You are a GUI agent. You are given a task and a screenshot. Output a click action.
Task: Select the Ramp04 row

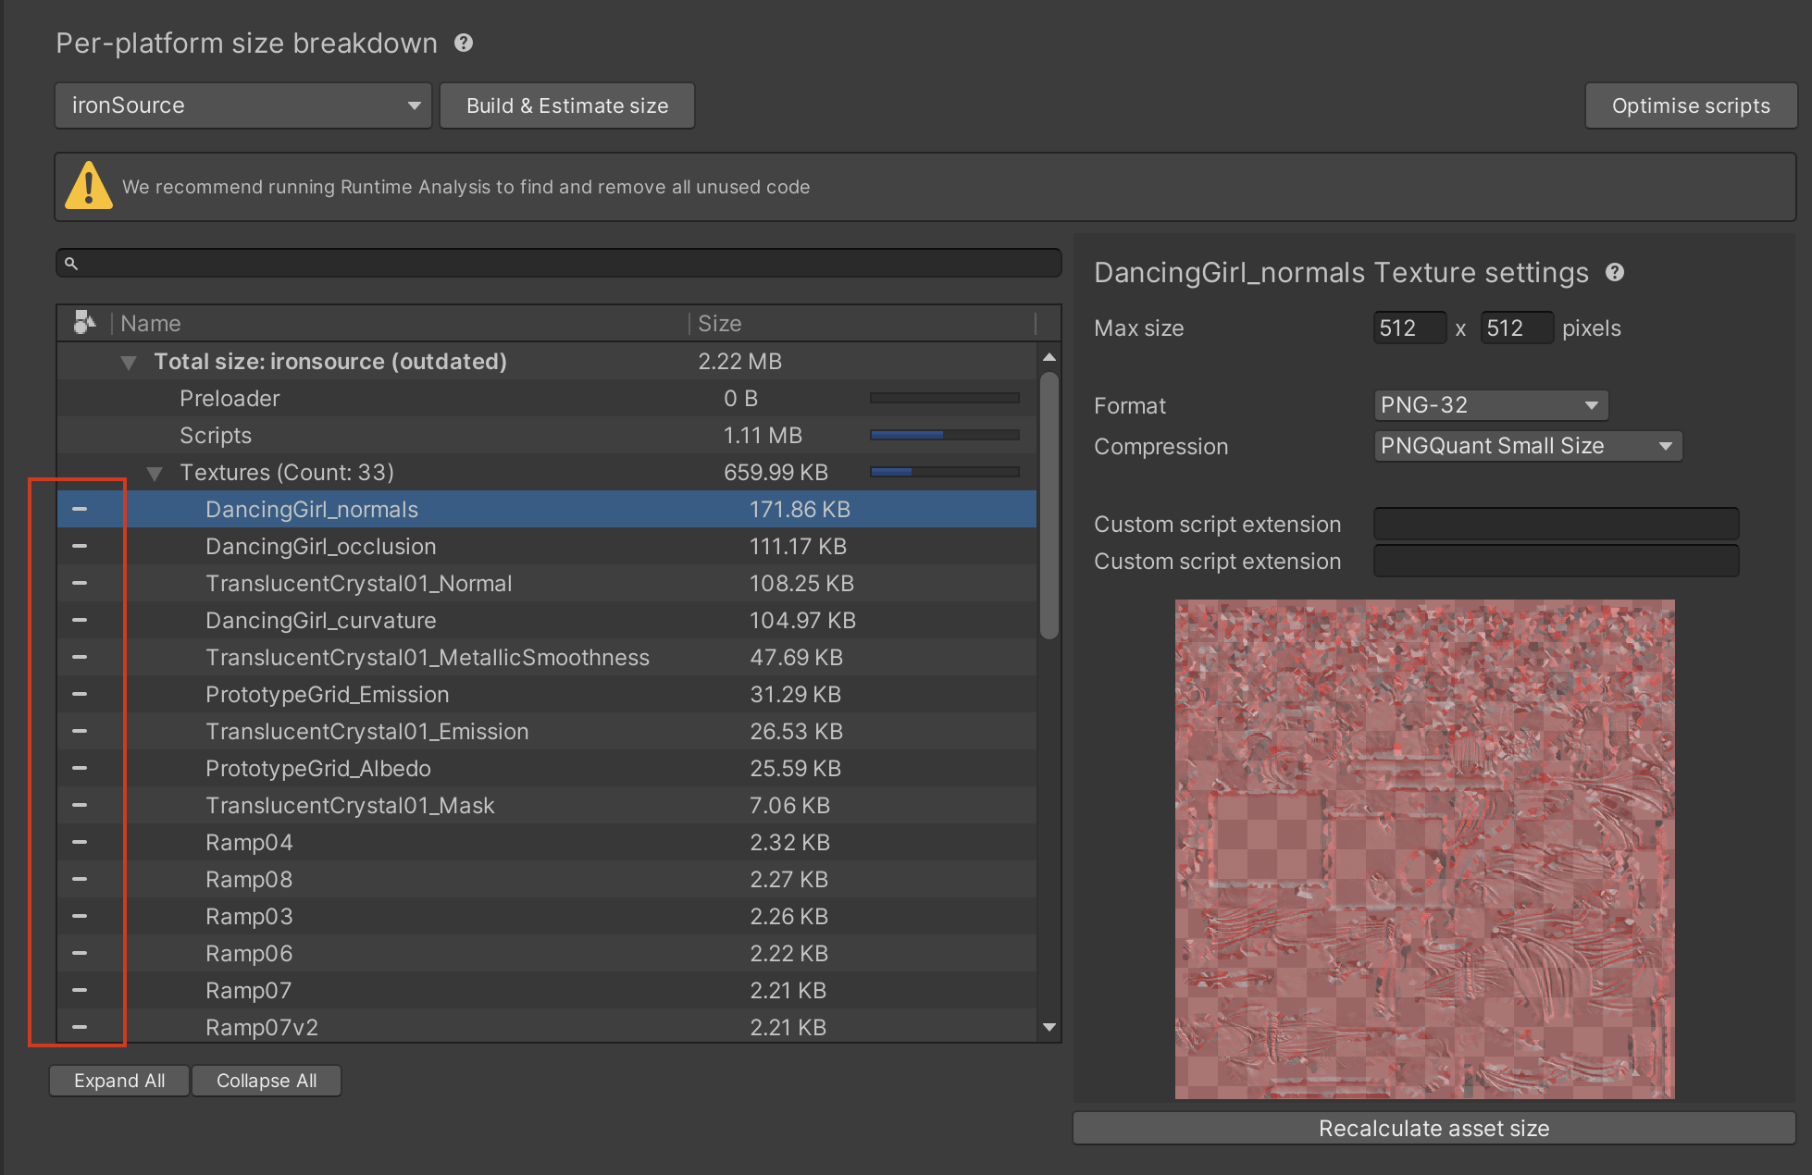click(x=547, y=842)
